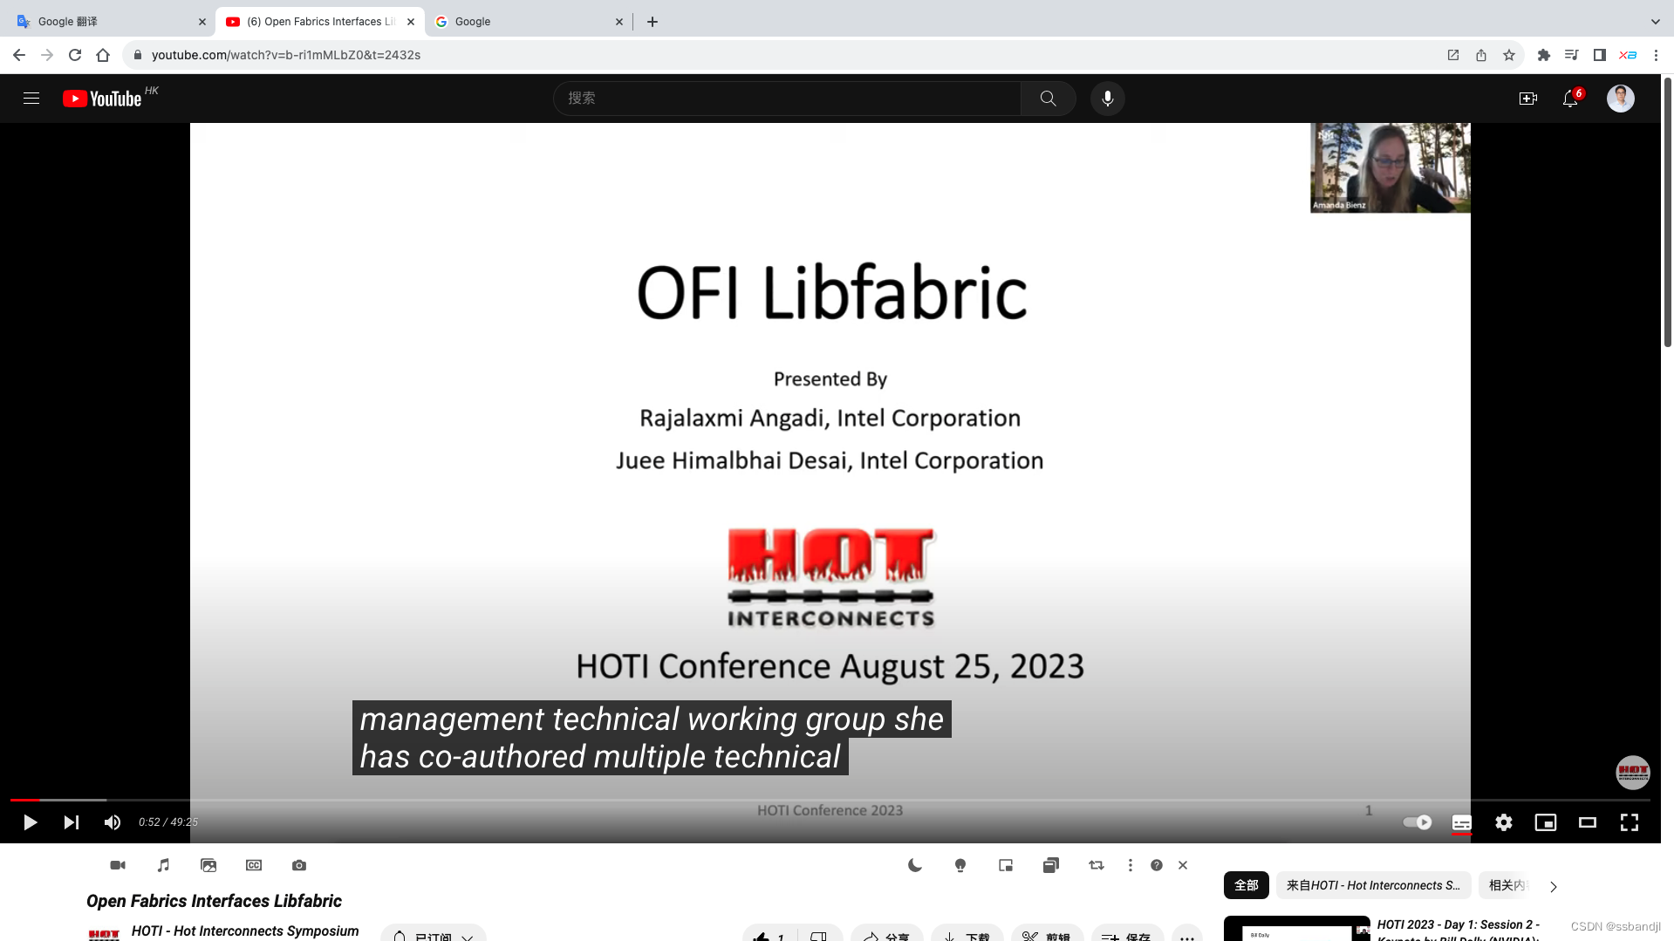Select the Open Fabrics Interfaces tab

point(320,22)
